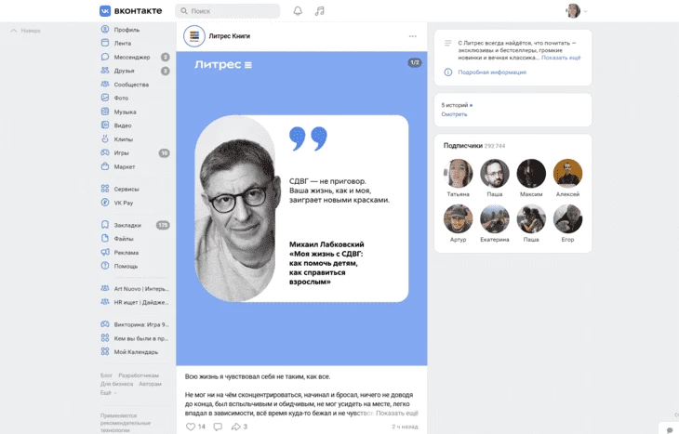Open Мой Календарь app shortcut
The height and width of the screenshot is (434, 679).
135,352
